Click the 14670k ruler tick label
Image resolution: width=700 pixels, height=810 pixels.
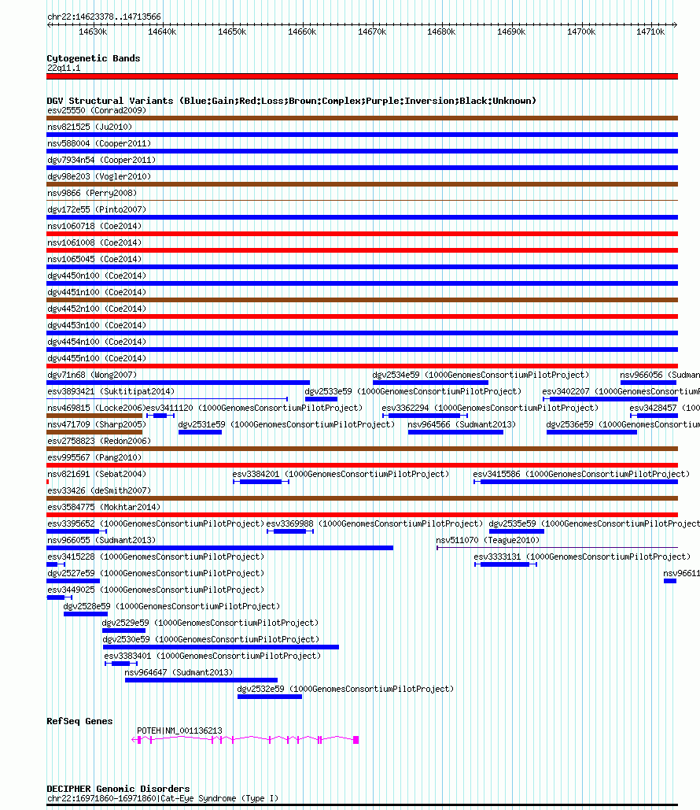[372, 32]
